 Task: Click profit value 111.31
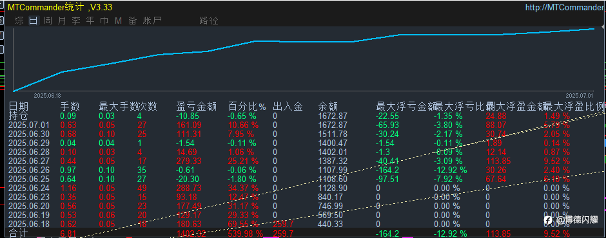click(190, 134)
